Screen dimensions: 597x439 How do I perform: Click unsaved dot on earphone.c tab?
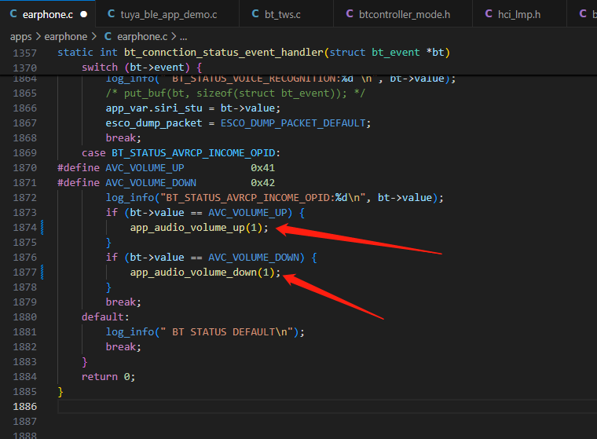pos(84,14)
